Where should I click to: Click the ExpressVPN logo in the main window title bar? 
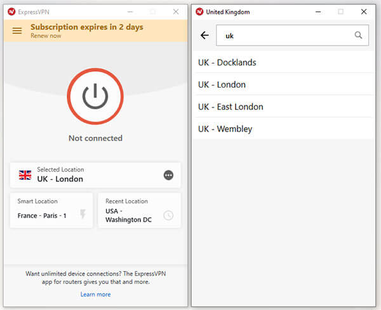11,11
